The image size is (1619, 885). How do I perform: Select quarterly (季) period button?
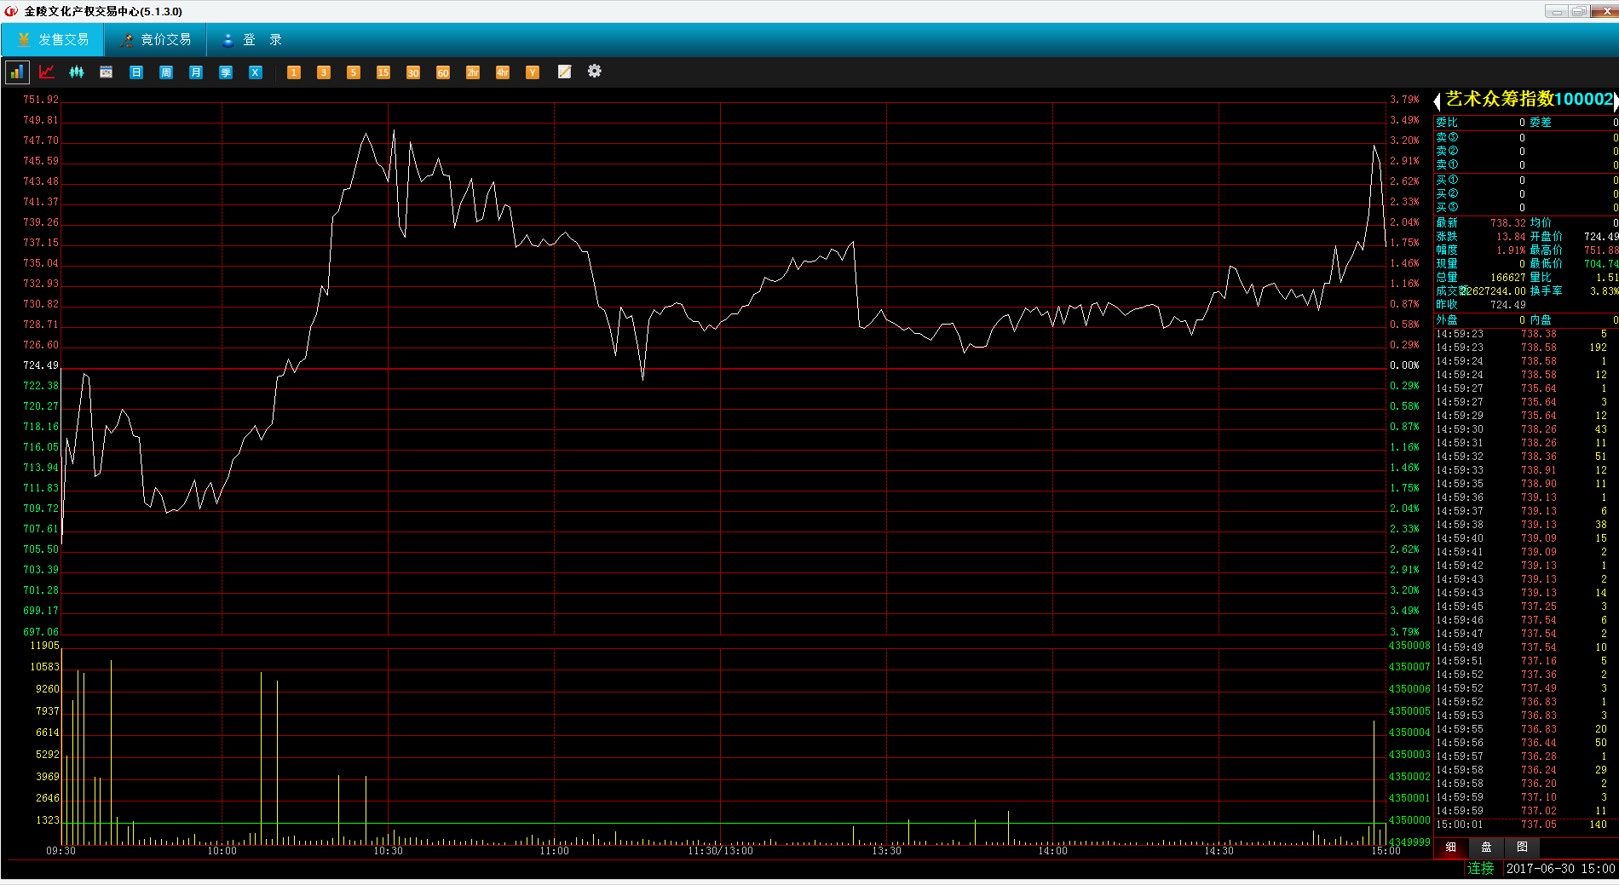pyautogui.click(x=226, y=72)
